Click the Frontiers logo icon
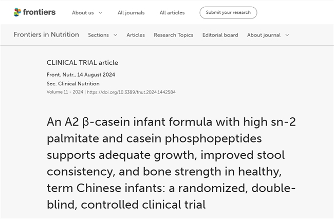The height and width of the screenshot is (219, 334). (18, 12)
